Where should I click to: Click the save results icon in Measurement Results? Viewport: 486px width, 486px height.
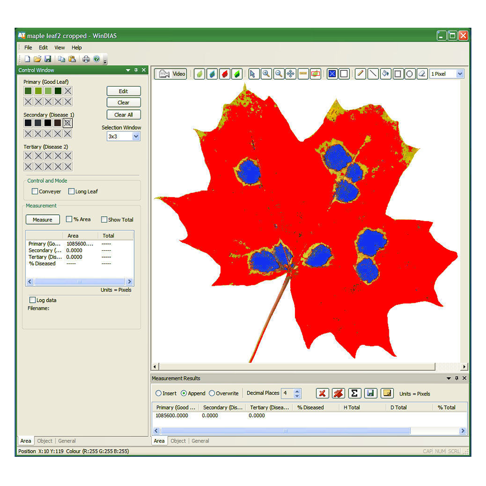(371, 393)
